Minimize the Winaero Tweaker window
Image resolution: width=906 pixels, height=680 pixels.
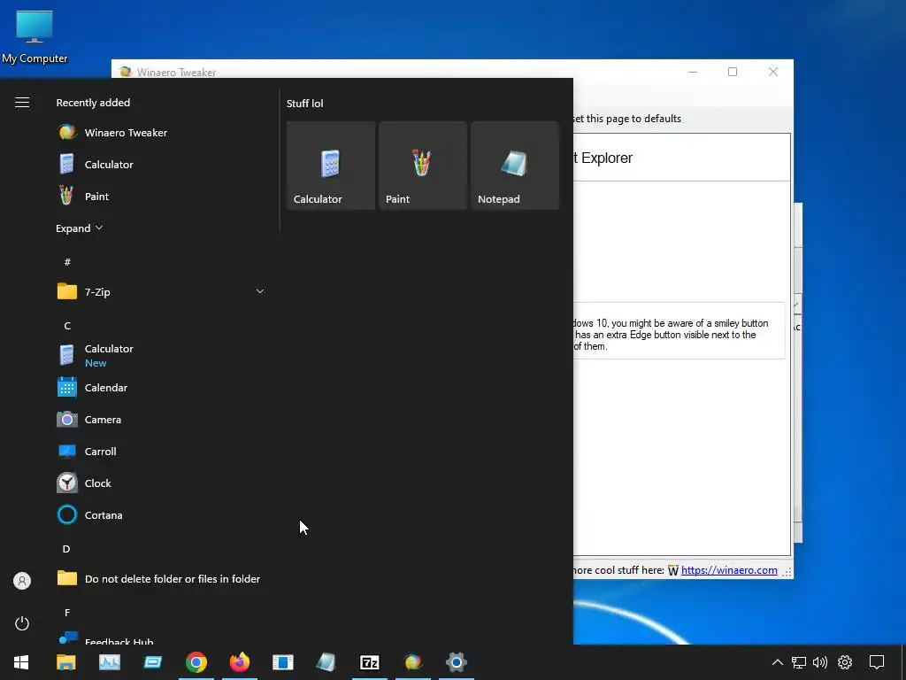(693, 72)
